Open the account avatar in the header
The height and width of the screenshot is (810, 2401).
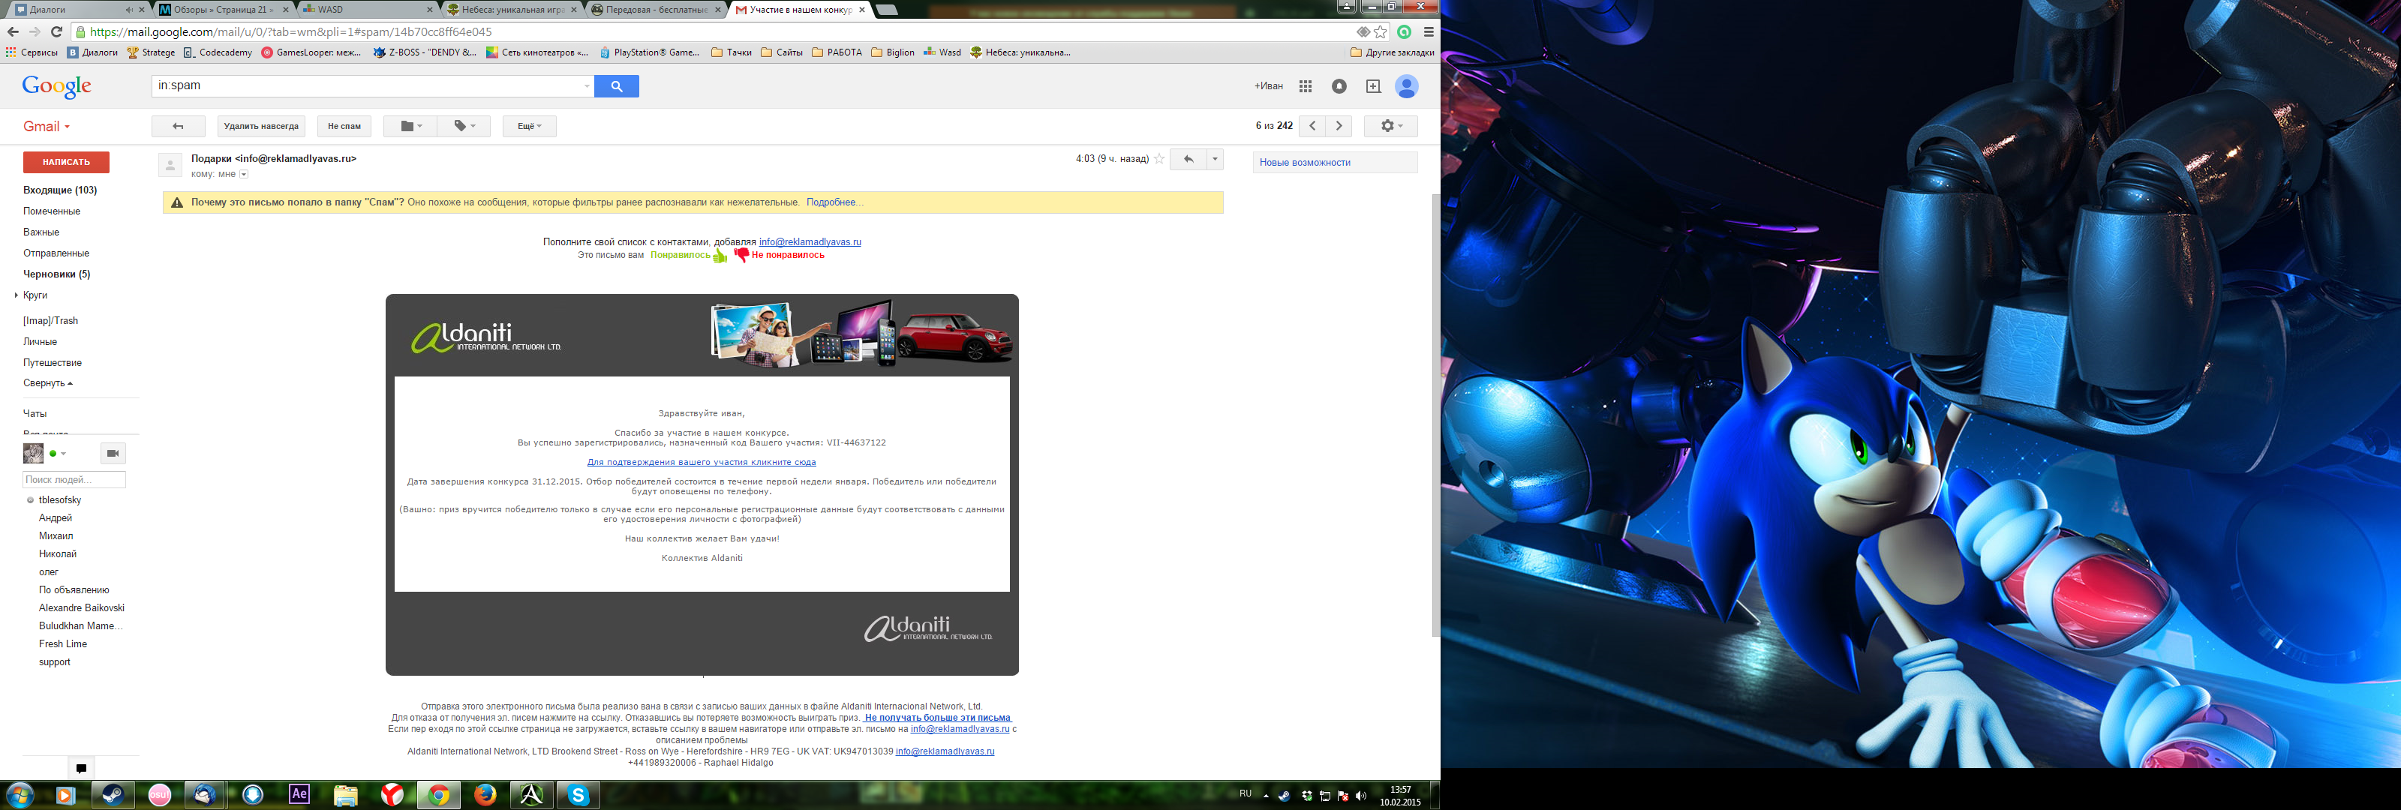pyautogui.click(x=1407, y=85)
